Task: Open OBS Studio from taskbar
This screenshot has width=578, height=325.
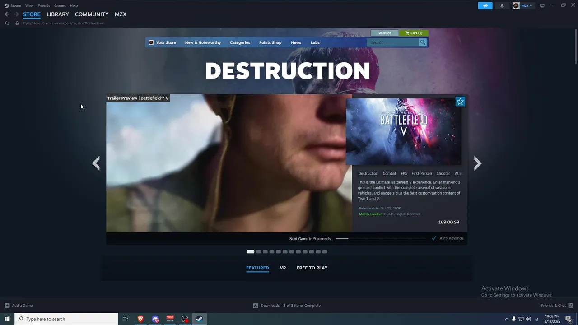Action: 185,319
